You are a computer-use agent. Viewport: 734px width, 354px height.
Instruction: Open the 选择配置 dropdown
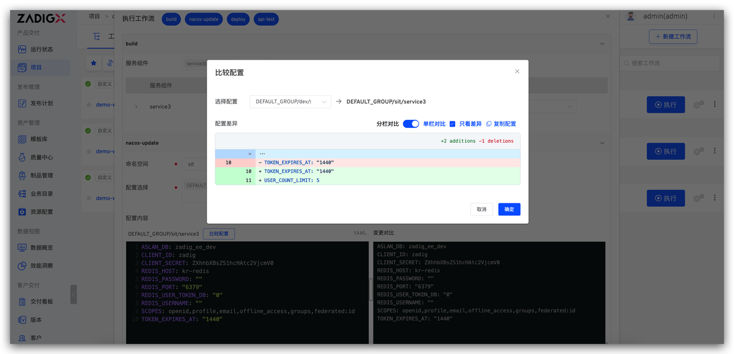click(290, 101)
